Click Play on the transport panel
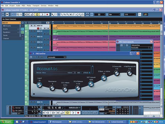The image size is (165, 124). click(x=73, y=113)
